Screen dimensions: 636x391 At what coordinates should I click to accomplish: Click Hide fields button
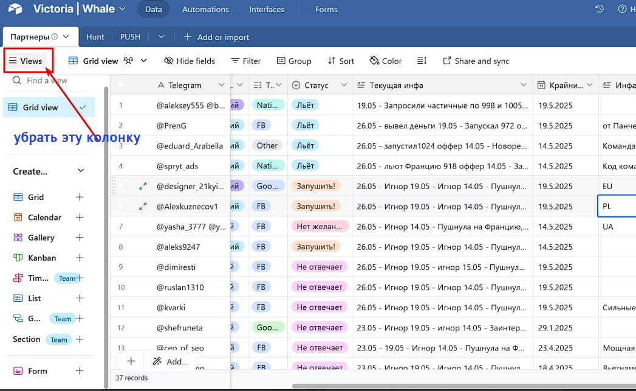190,61
